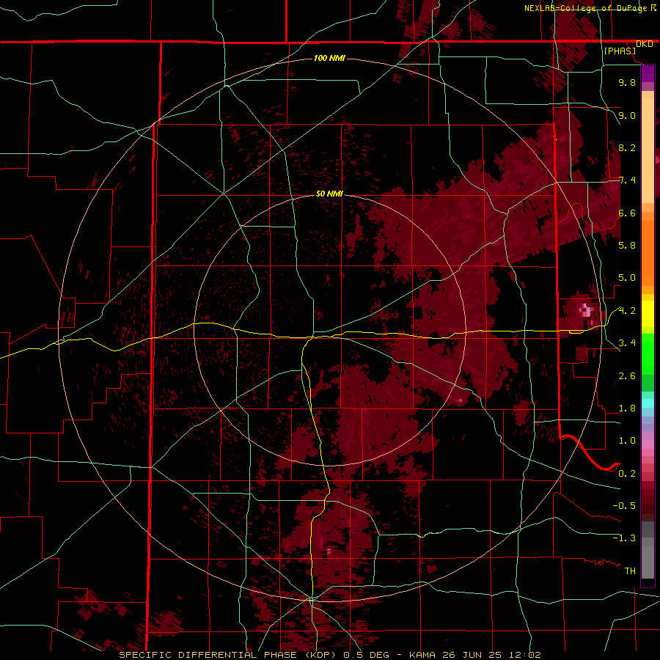The image size is (660, 660).
Task: Click the 0.2 legend value
Action: pos(627,473)
